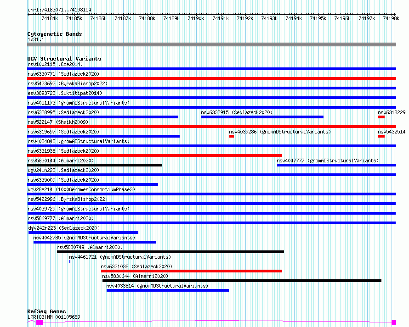Click dgv241n223 (Sedlazeck2020) label
The height and width of the screenshot is (327, 409).
(x=63, y=170)
